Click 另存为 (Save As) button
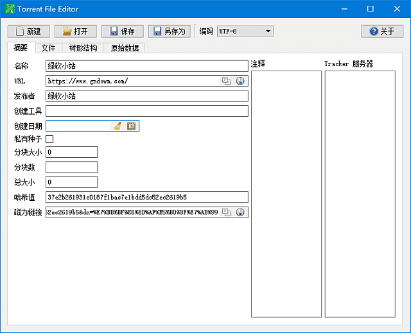Image resolution: width=411 pixels, height=333 pixels. point(169,31)
